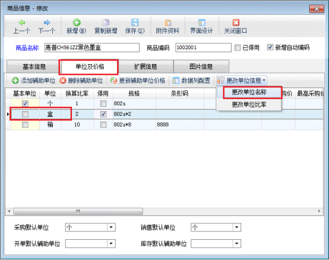329x260 pixels.
Task: Go to next item with 下一个 arrow
Action: click(x=47, y=22)
